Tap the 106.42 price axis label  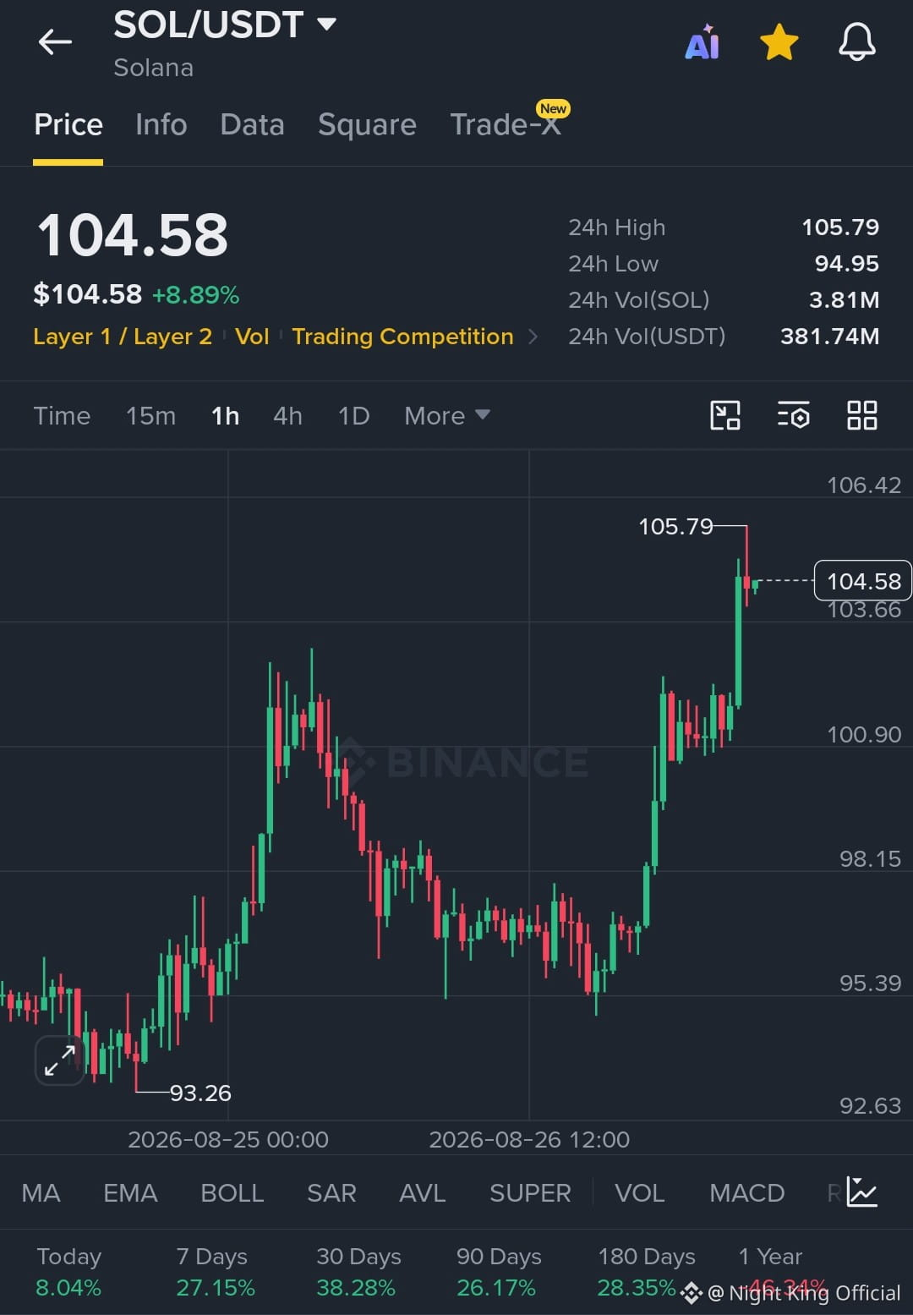click(864, 485)
